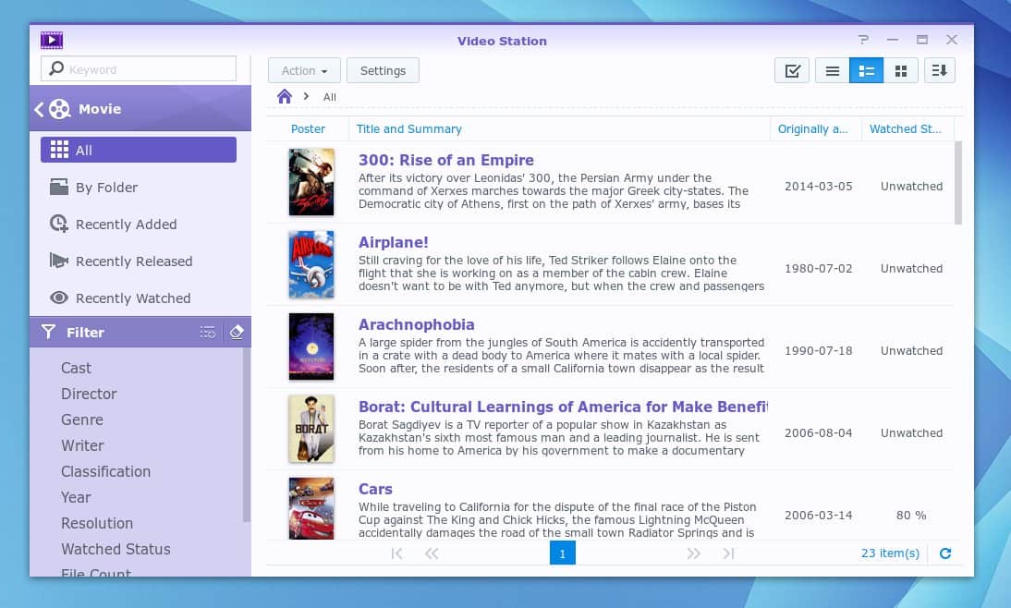Switch to compact list view
1011x608 pixels.
click(832, 71)
